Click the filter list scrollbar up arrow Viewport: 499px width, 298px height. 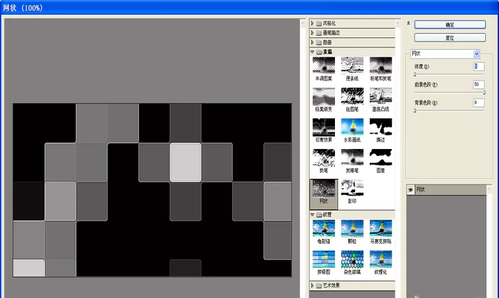[398, 23]
